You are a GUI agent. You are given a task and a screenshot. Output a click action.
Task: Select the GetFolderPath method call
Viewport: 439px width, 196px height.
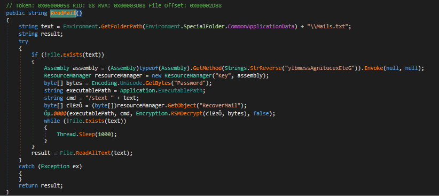tap(121, 26)
